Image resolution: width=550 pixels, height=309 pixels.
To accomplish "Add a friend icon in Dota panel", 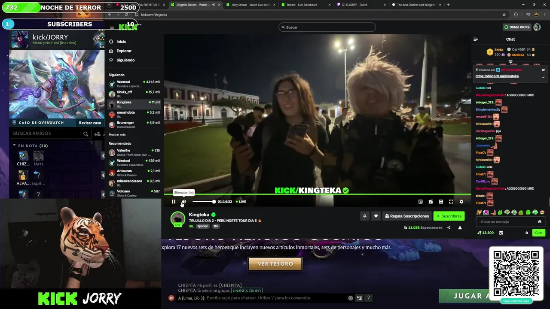I will click(98, 134).
